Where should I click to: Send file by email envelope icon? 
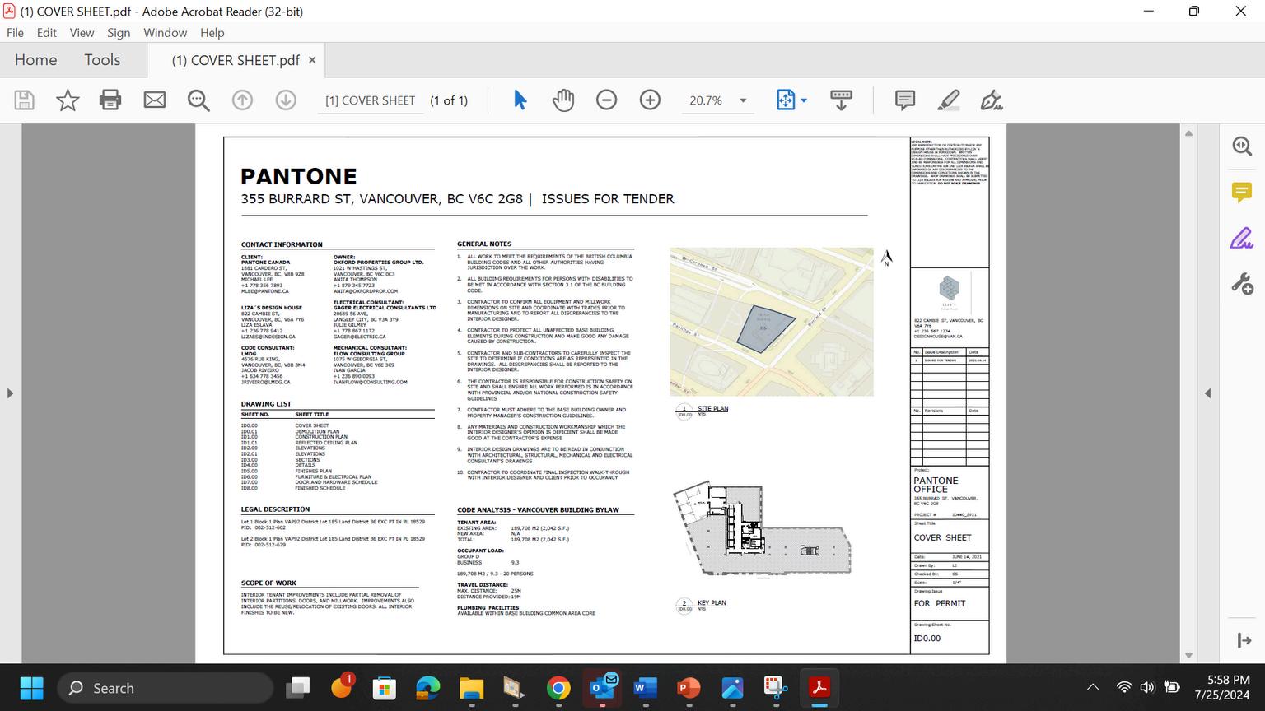click(155, 100)
